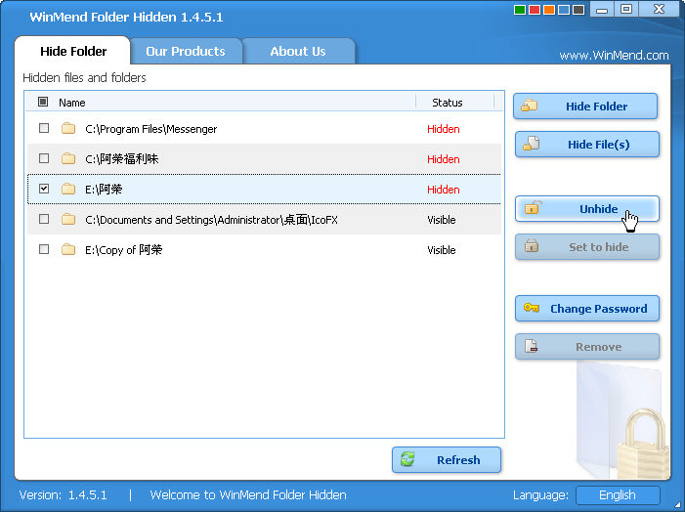Click the Hidden status of Messenger row
Image resolution: width=685 pixels, height=512 pixels.
pos(444,129)
